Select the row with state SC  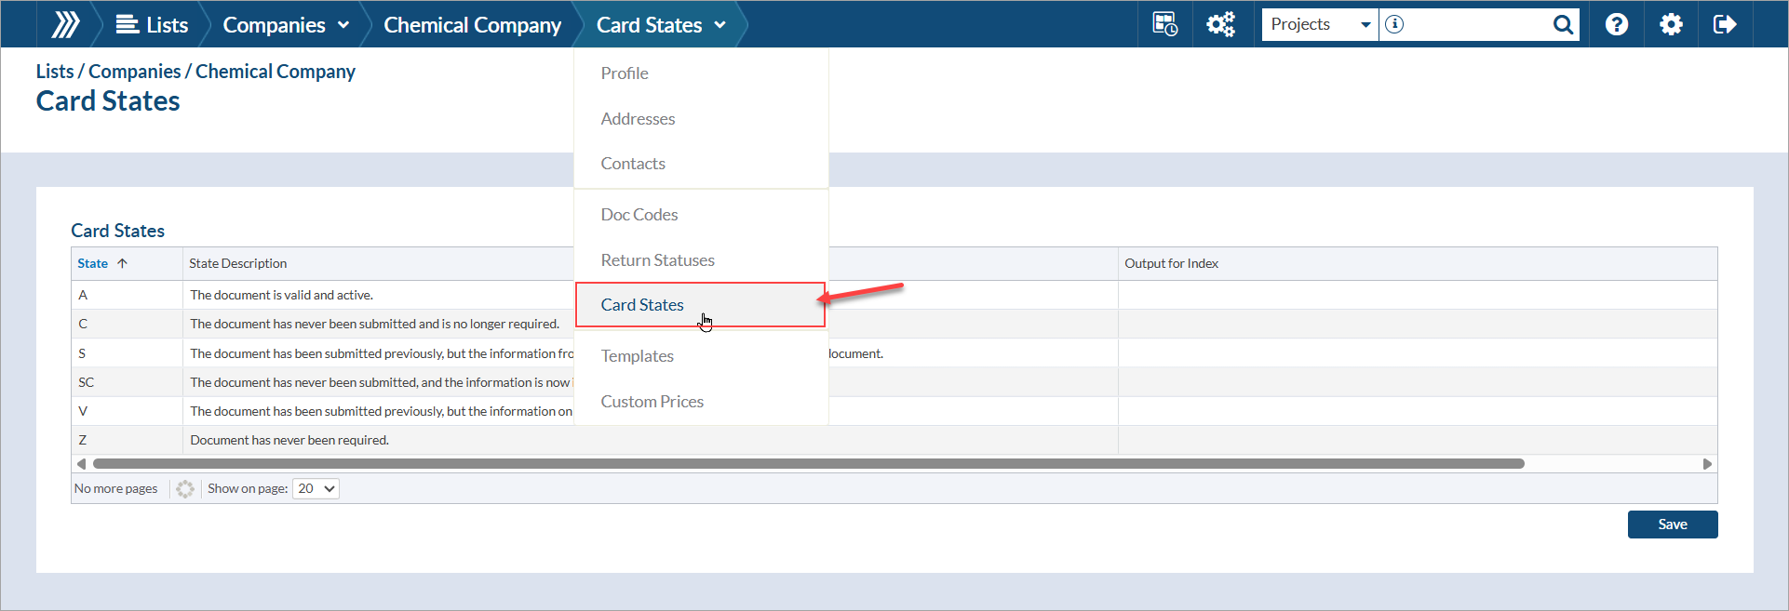894,382
